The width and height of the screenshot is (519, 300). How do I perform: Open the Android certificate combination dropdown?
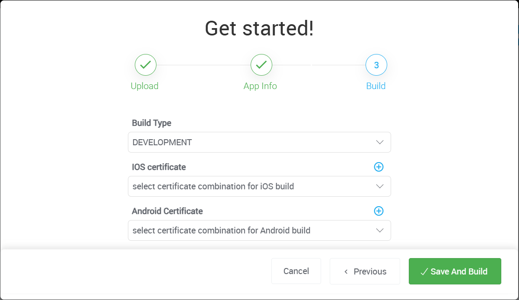(259, 230)
